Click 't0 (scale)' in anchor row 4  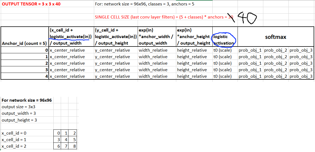pos(225,76)
